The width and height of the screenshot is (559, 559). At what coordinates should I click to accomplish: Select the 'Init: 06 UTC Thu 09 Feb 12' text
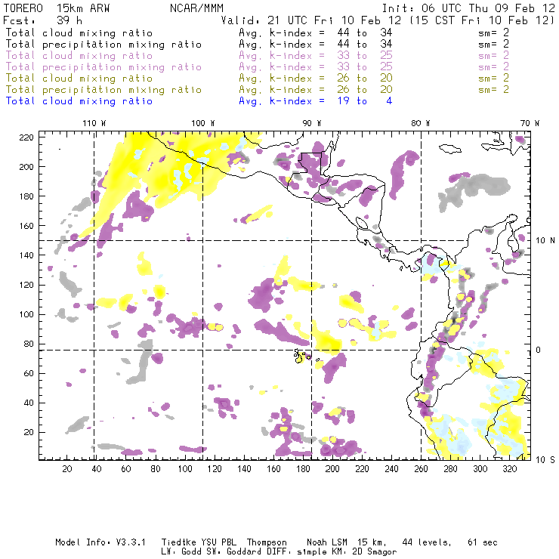(x=468, y=8)
